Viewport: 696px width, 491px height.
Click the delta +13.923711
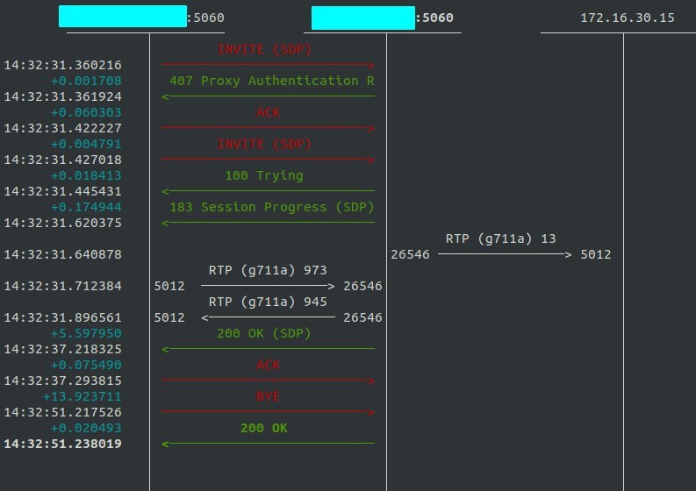[x=83, y=396]
